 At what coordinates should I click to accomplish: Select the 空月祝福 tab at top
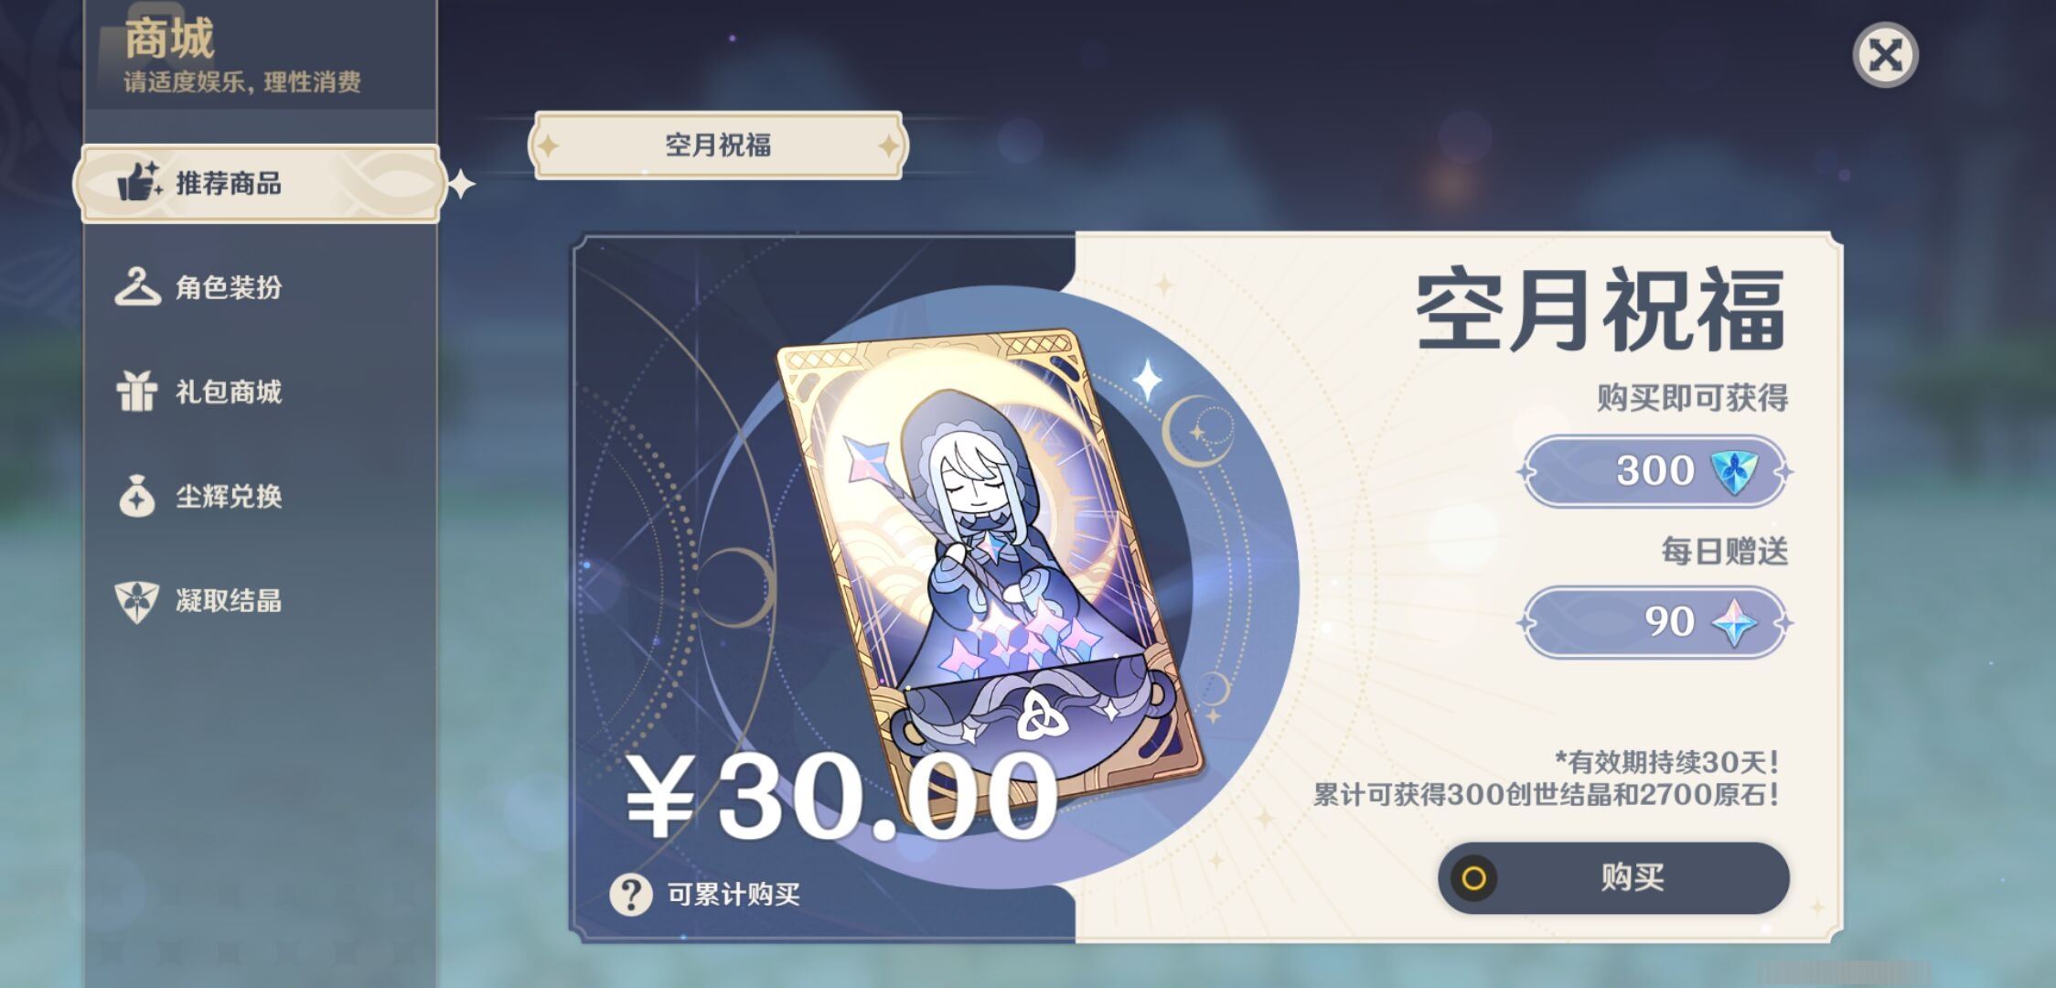[718, 145]
